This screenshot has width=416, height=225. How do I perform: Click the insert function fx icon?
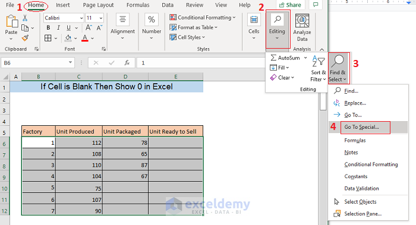127,63
